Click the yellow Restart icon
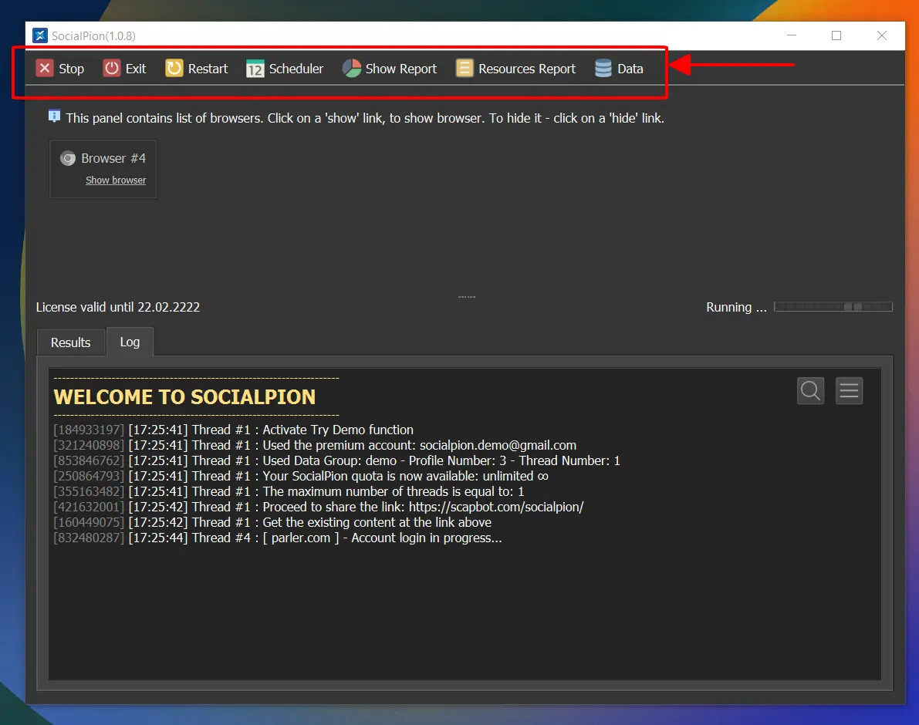919x725 pixels. tap(174, 69)
